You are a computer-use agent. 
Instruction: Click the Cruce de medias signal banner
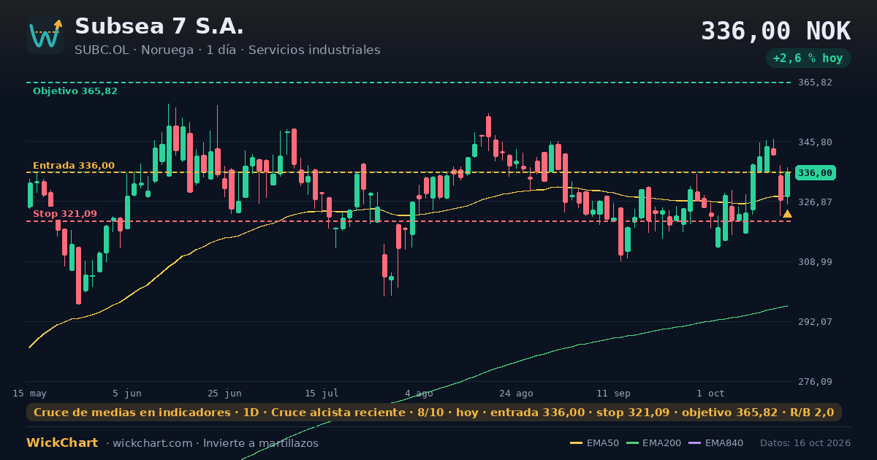pyautogui.click(x=434, y=413)
